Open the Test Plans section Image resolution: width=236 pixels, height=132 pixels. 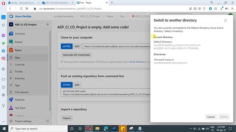pyautogui.click(x=20, y=108)
